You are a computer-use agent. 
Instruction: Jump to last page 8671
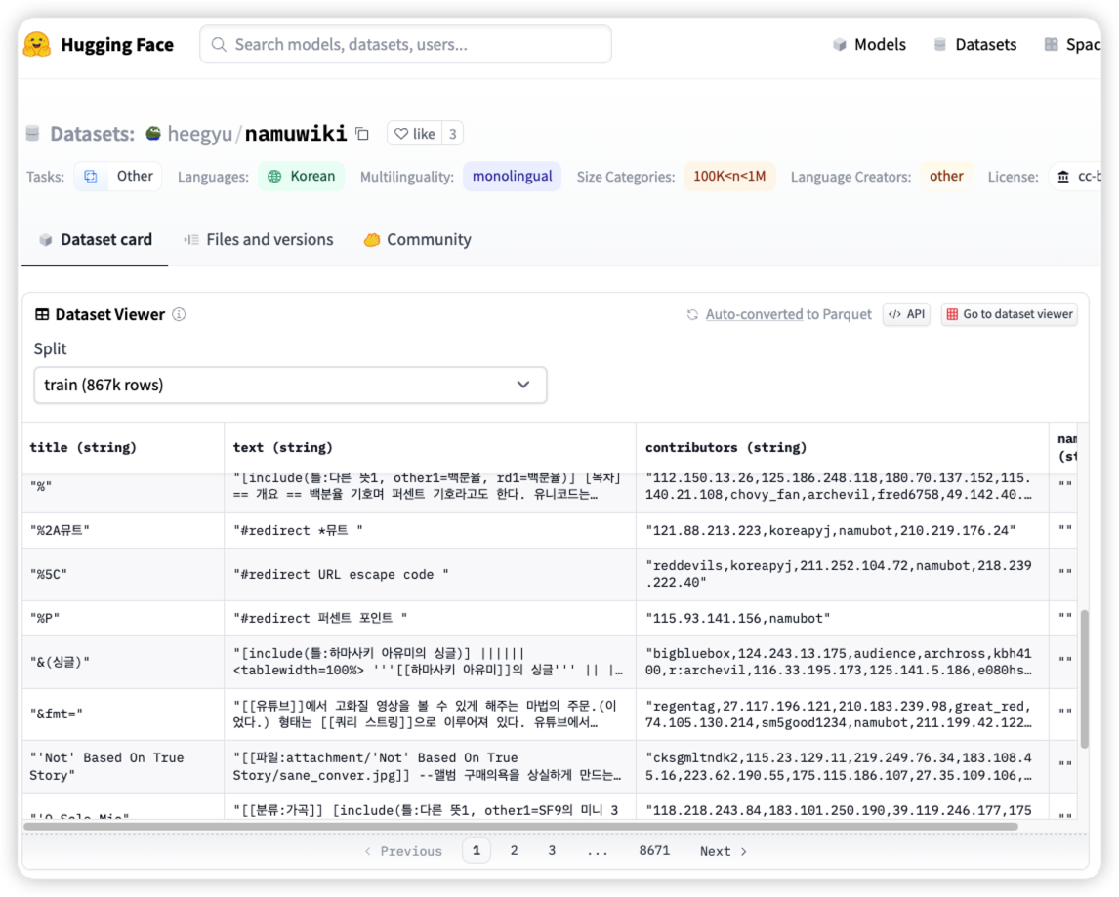click(x=654, y=850)
